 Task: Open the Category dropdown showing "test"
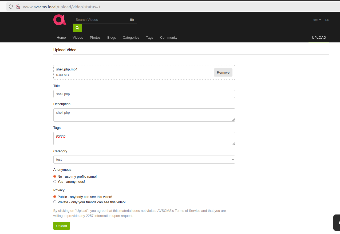click(x=144, y=159)
